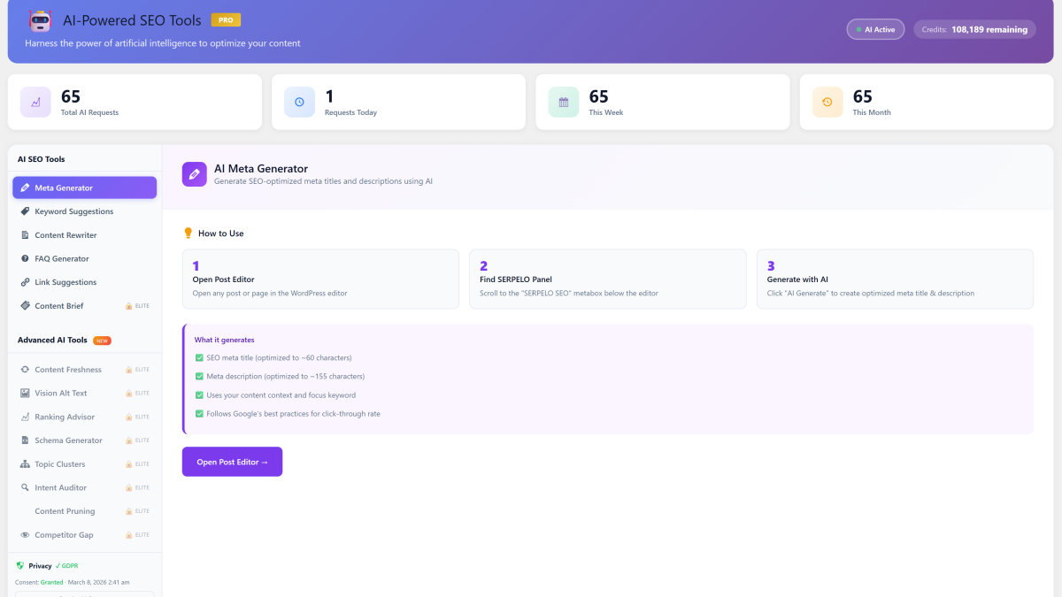Select the Keyword Suggestions tag icon
Screen dimensions: 1062x597
pyautogui.click(x=26, y=211)
